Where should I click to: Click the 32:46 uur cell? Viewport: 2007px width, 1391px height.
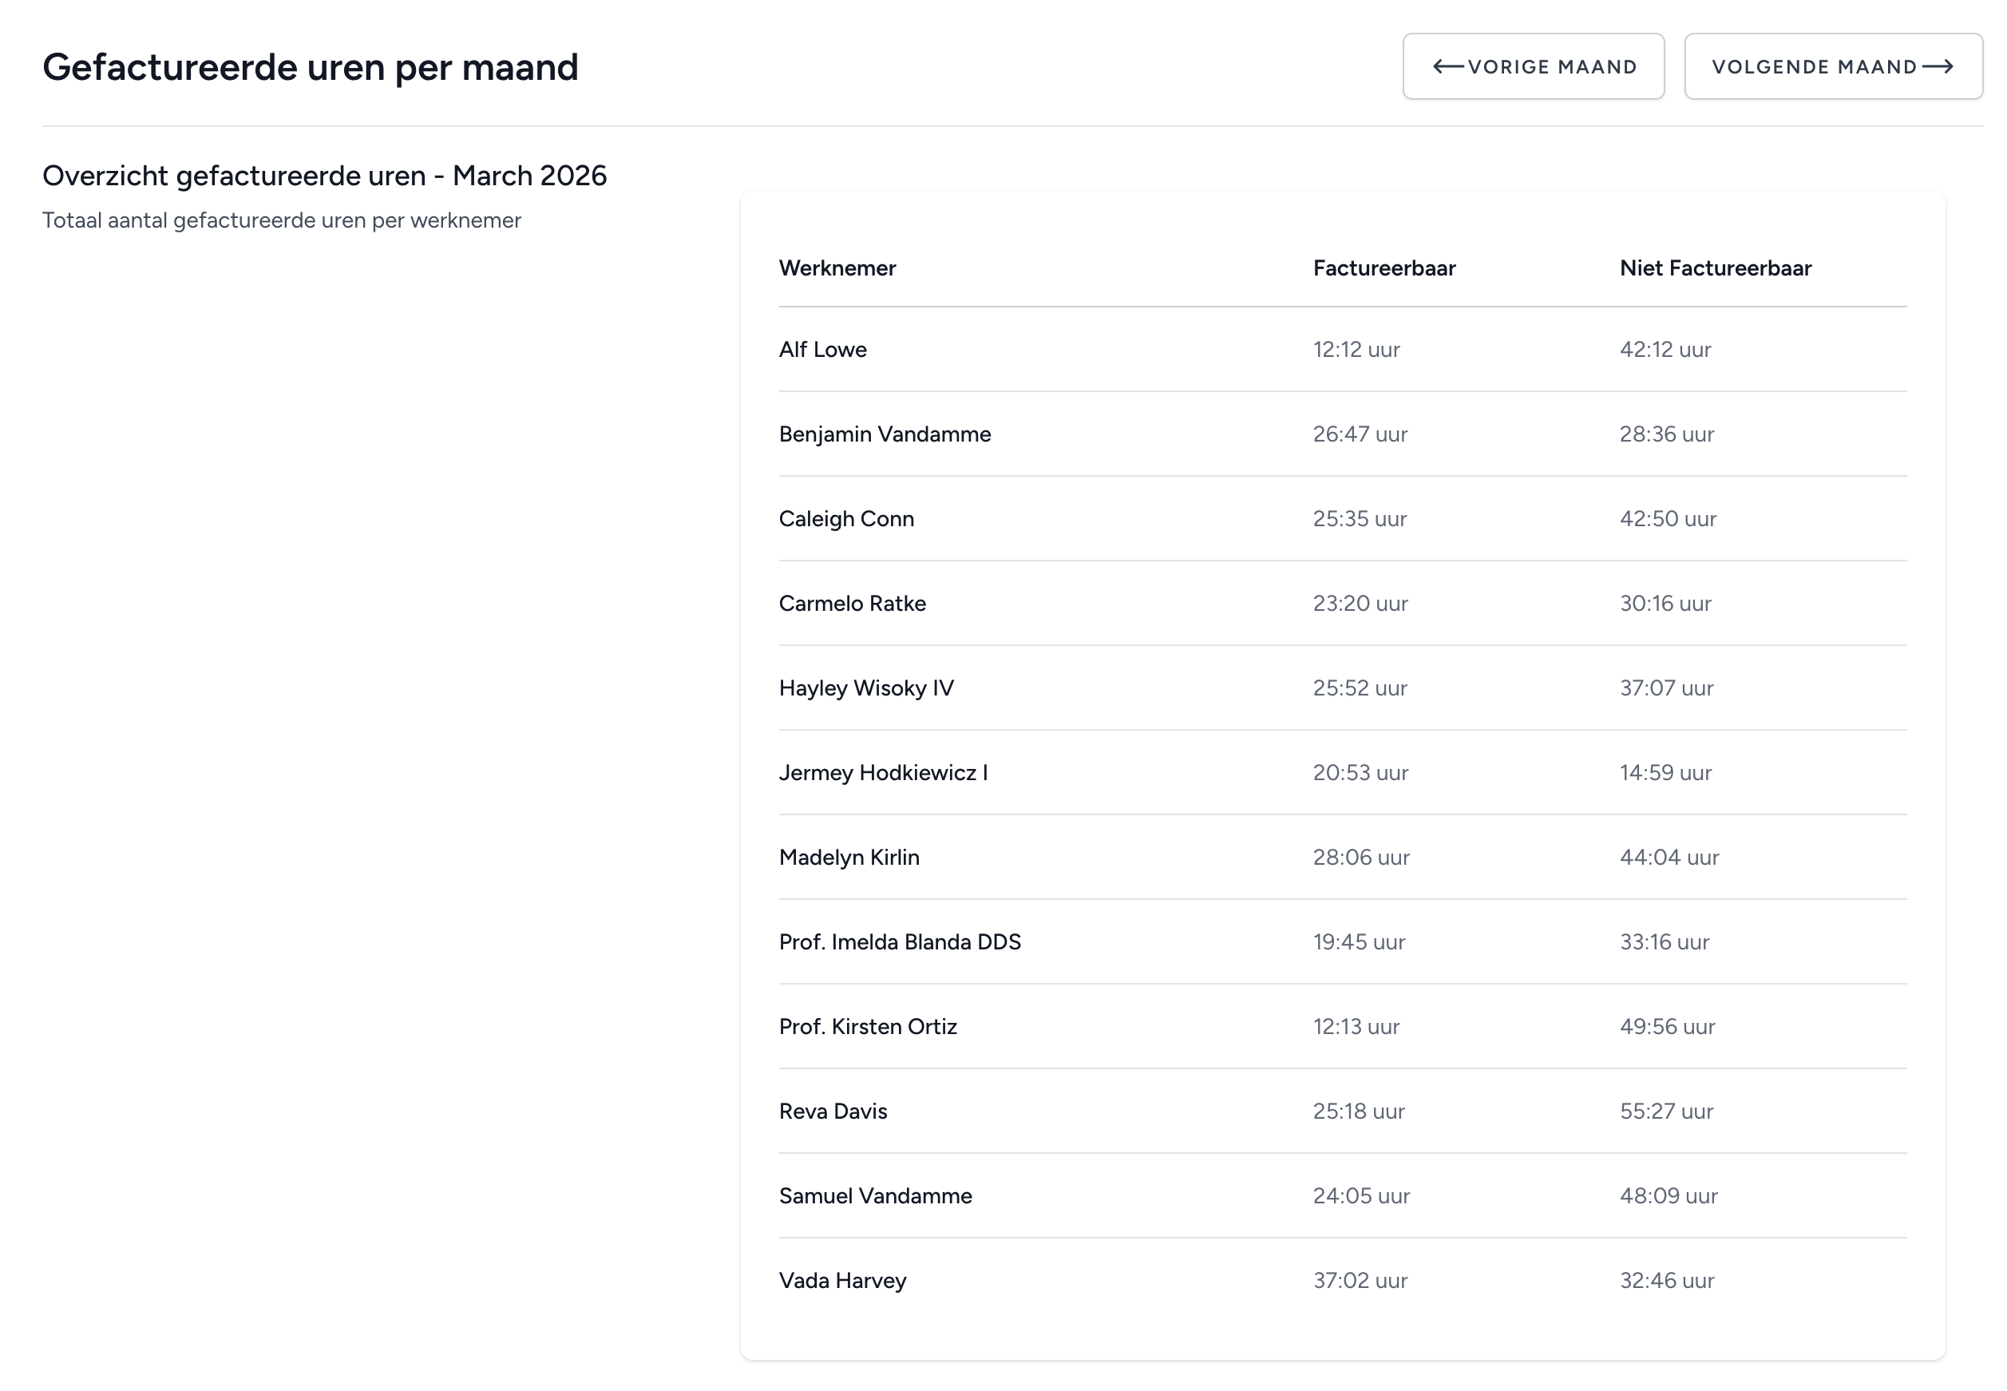coord(1666,1280)
